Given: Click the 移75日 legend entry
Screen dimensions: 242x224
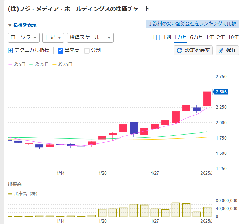Looking at the screenshot, I should (x=62, y=65).
